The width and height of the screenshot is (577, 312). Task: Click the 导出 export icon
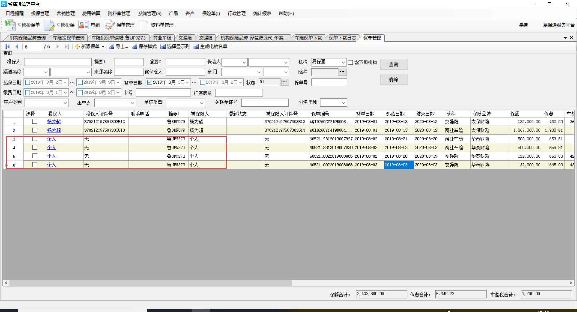click(x=111, y=46)
